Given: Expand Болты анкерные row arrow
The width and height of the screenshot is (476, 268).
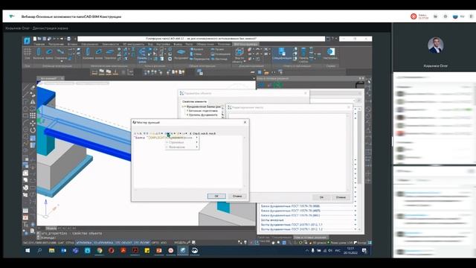Looking at the screenshot, I should click(x=356, y=220).
